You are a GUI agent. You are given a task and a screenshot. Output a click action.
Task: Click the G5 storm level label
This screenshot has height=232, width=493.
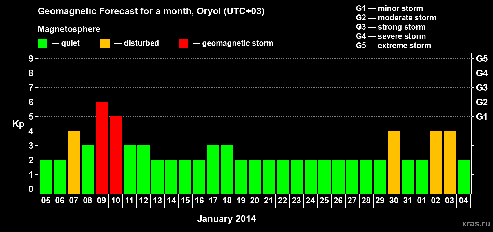(482, 59)
